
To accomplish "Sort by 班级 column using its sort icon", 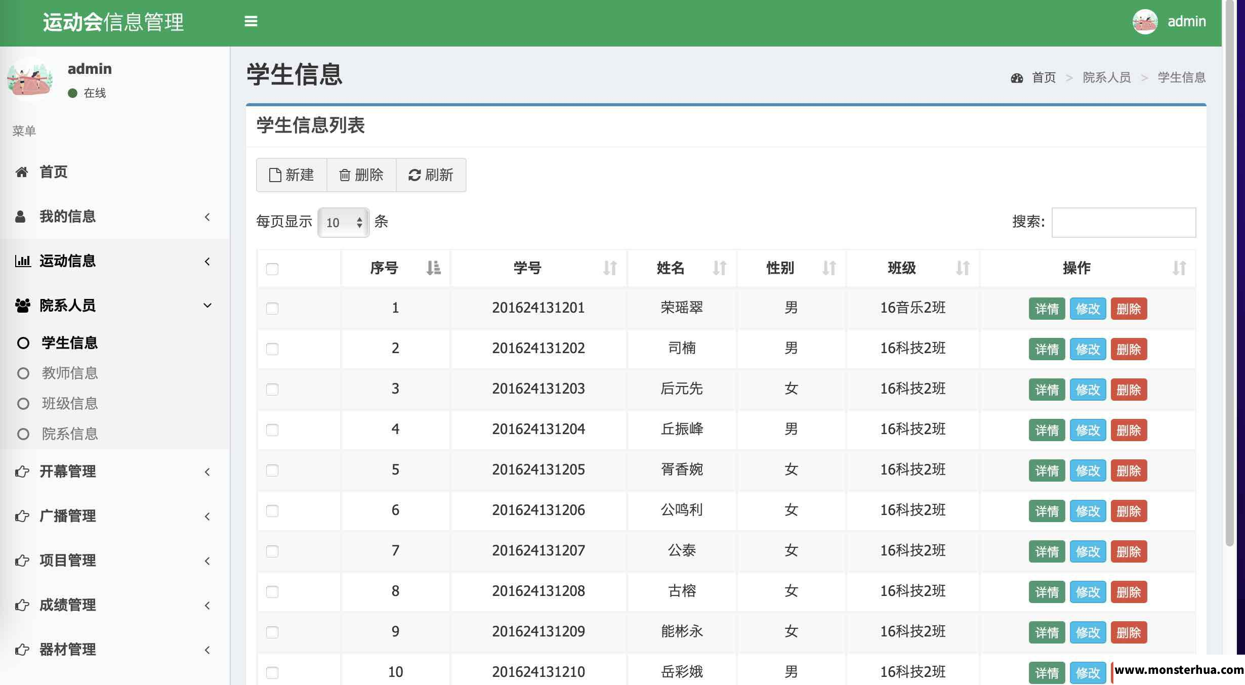I will (963, 268).
